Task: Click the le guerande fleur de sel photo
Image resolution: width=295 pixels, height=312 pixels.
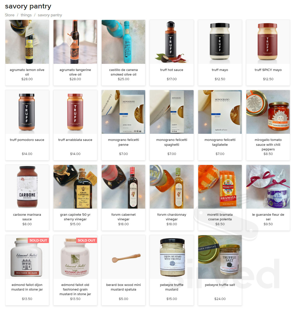Action: [268, 187]
